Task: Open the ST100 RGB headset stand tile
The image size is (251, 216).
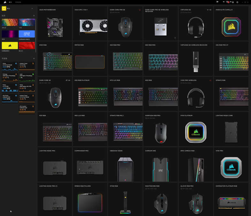Action: (125, 199)
